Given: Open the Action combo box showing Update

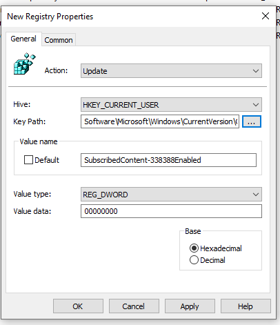Looking at the screenshot, I should pyautogui.click(x=171, y=71).
